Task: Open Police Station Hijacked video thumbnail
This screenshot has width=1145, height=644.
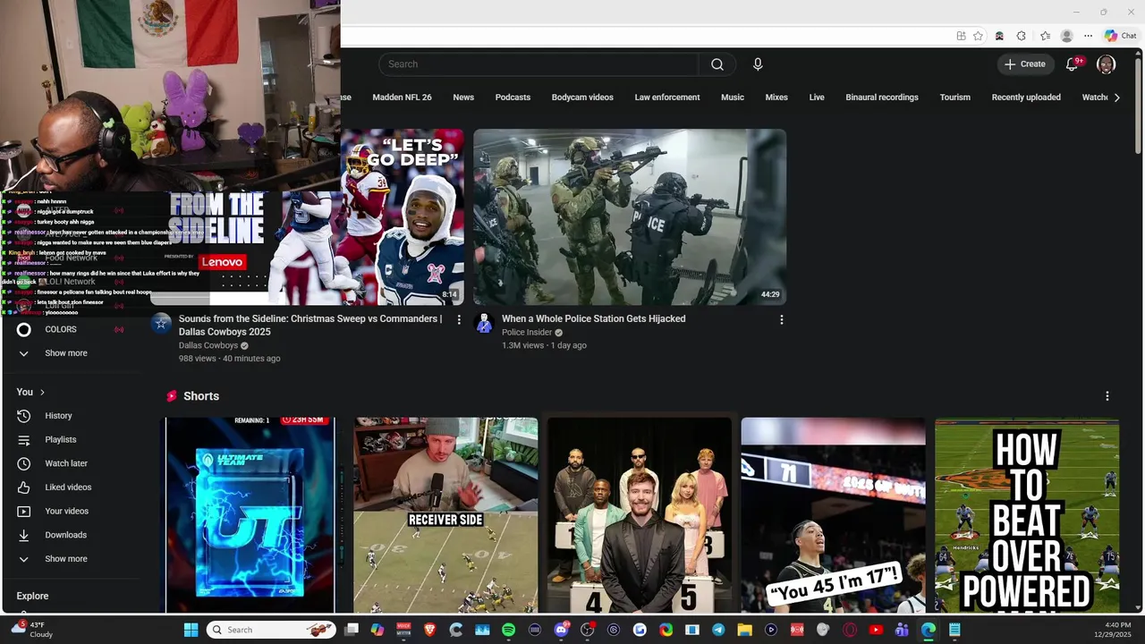Action: click(630, 216)
